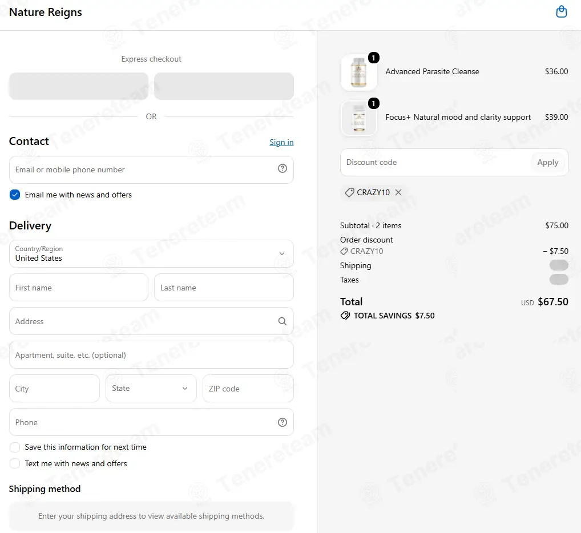Open the shopping bag cart icon
Screen dimensions: 581x533
[562, 11]
